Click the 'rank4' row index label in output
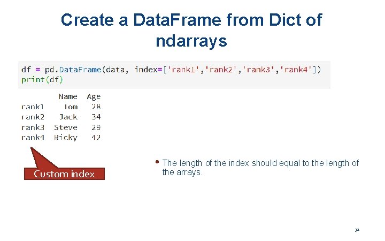Image resolution: width=385 pixels, height=241 pixels. (33, 137)
